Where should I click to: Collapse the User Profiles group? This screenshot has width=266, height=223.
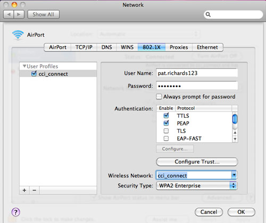point(24,66)
